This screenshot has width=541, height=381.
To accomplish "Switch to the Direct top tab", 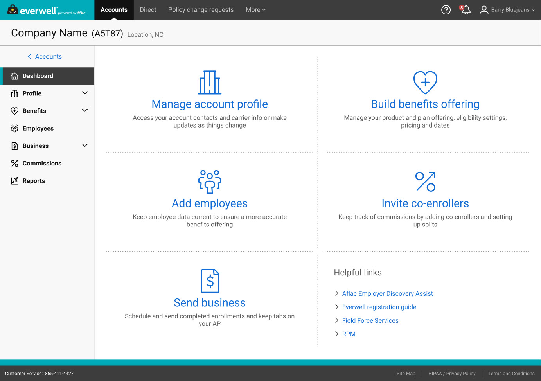I will point(148,10).
